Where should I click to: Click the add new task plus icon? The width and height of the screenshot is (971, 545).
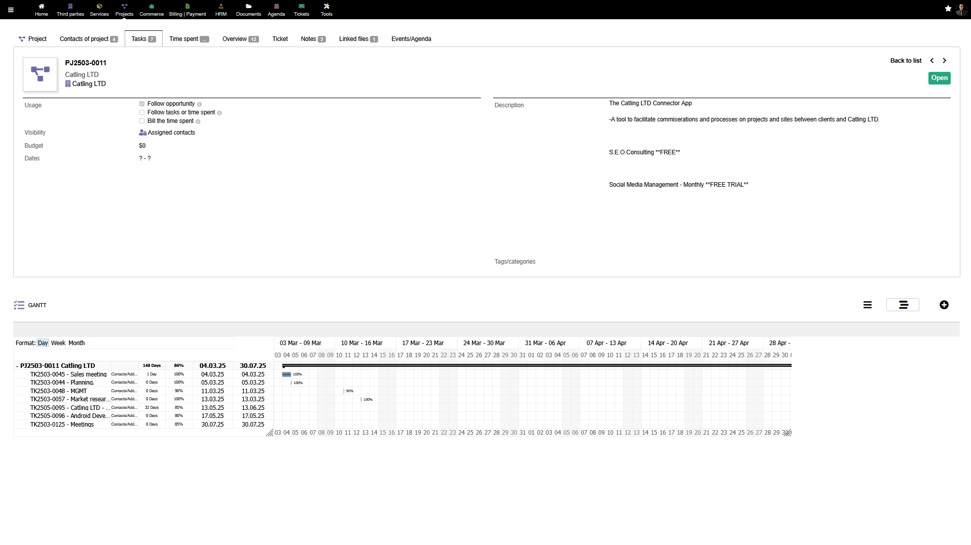point(944,305)
